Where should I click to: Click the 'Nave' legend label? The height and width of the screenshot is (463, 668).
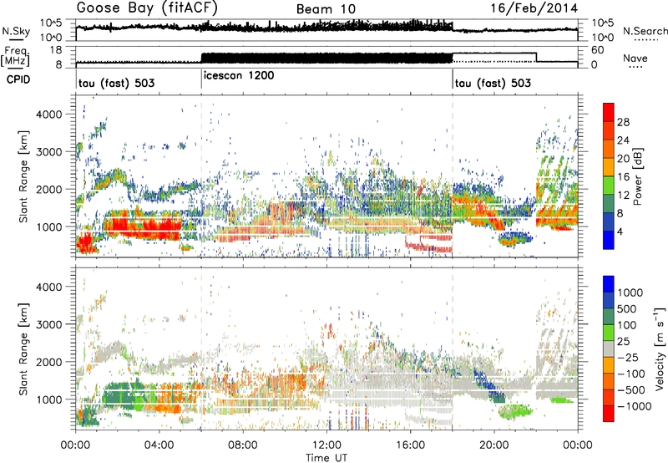635,58
